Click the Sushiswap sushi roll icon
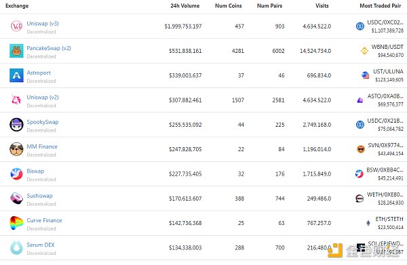 16,199
